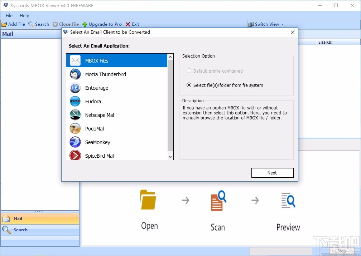Open Search from the toolbar
Viewport: 361px width, 256px height.
click(x=38, y=24)
